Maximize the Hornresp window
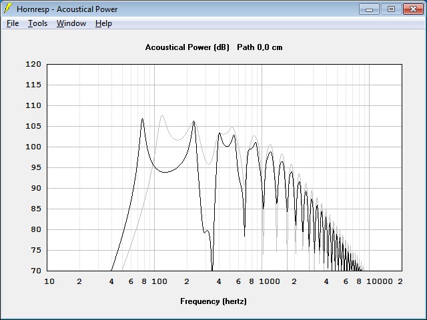Screen dimensions: 427x320 click(391, 9)
